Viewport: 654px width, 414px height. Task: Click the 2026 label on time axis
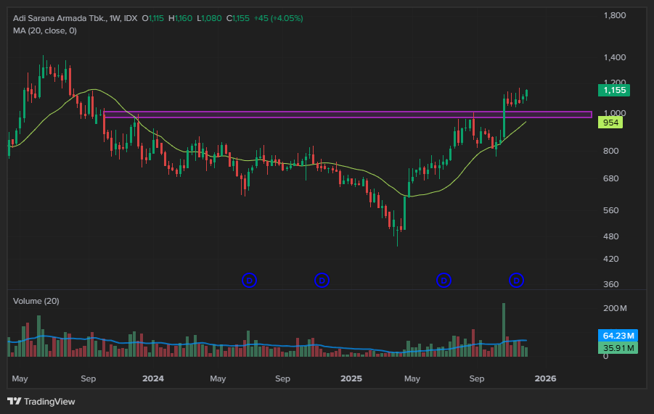click(x=545, y=378)
